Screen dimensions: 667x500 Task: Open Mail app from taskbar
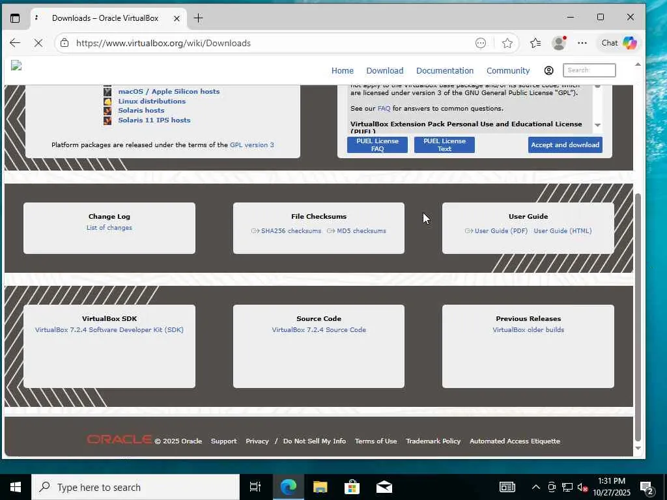384,487
